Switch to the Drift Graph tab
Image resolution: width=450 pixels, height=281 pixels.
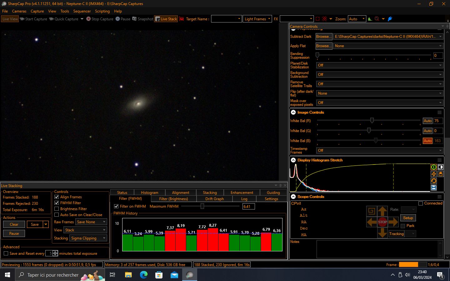(x=215, y=199)
